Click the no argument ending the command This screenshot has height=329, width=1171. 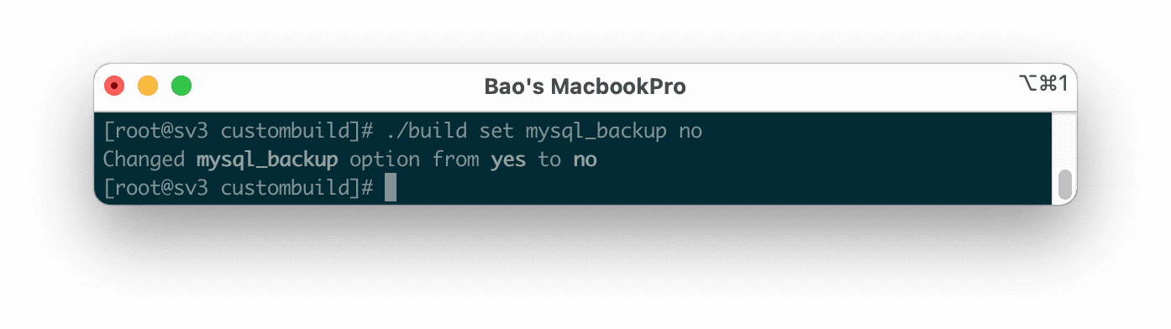click(691, 133)
